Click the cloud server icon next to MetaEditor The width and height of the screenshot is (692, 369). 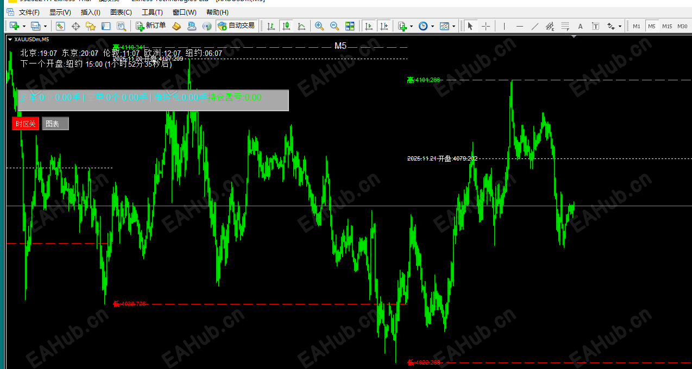coord(191,26)
